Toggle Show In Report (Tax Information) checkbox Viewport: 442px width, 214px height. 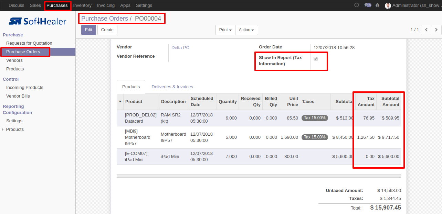point(316,59)
